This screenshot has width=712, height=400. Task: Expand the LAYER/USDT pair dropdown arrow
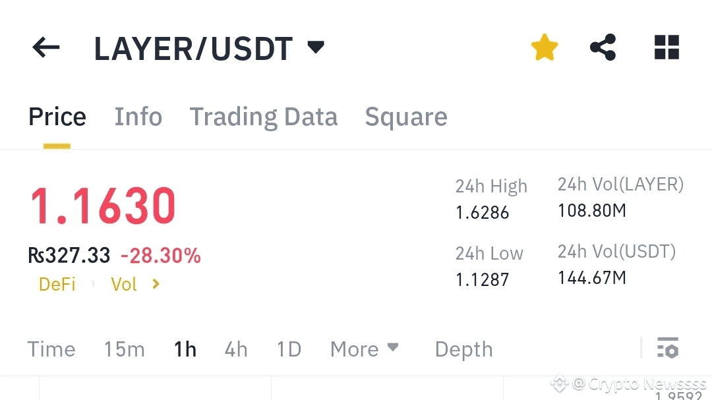tap(316, 47)
